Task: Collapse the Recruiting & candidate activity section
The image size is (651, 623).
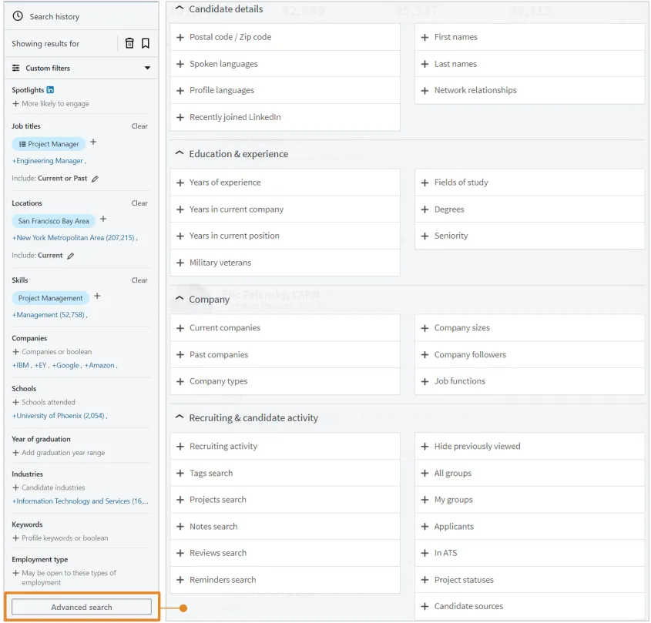Action: coord(180,418)
